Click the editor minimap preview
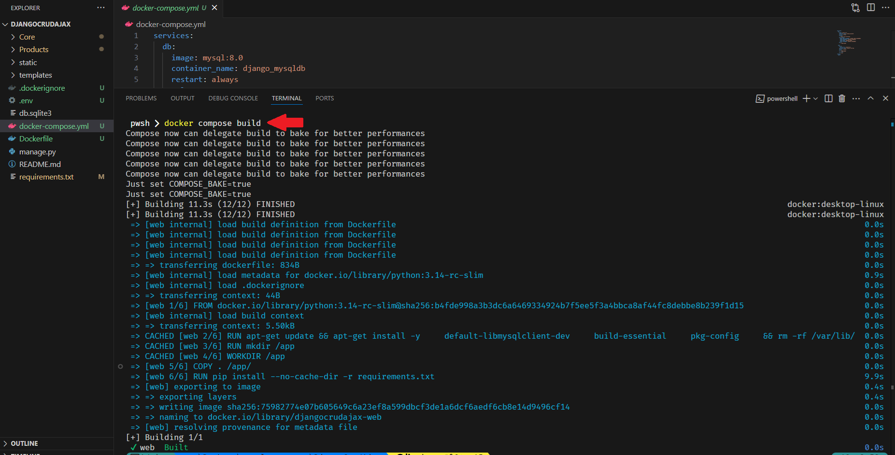The image size is (895, 455). 849,42
